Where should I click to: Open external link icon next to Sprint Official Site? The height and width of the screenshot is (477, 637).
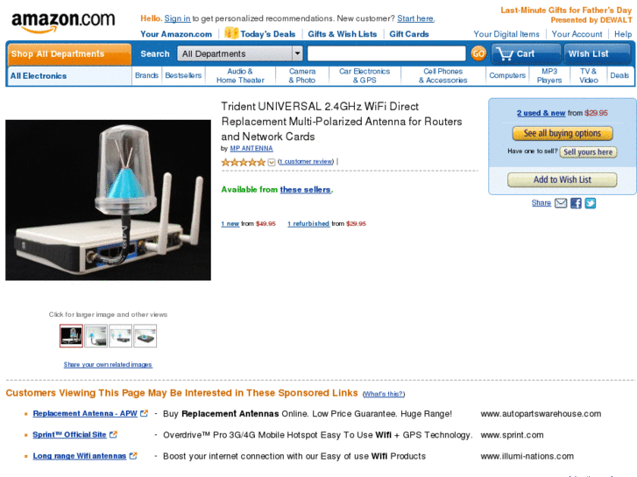(x=113, y=434)
